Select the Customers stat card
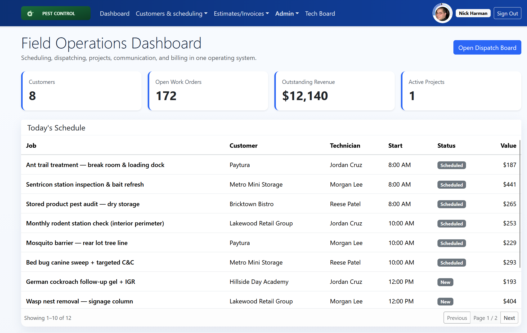The height and width of the screenshot is (333, 527). point(81,91)
